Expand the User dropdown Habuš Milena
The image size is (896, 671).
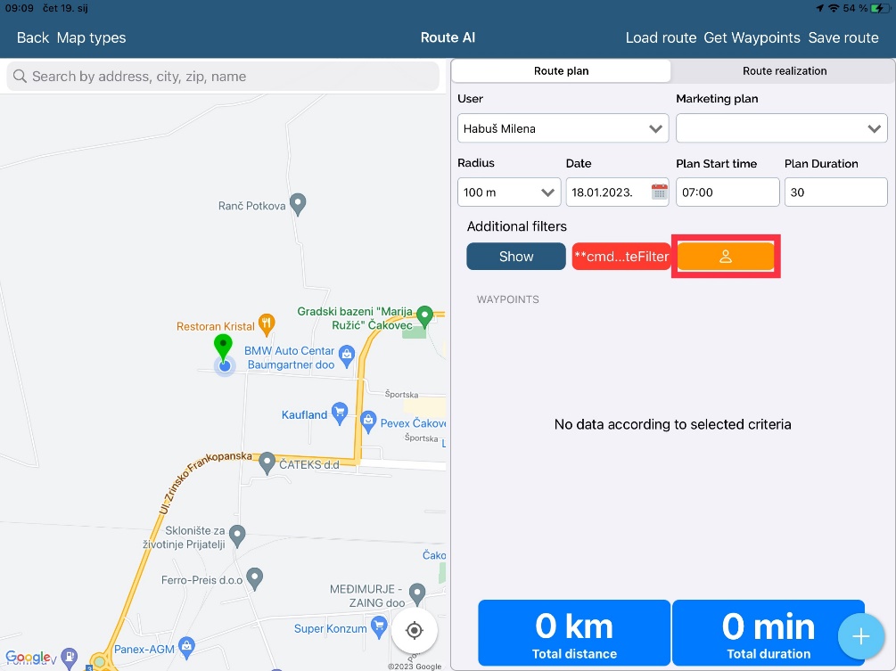563,128
